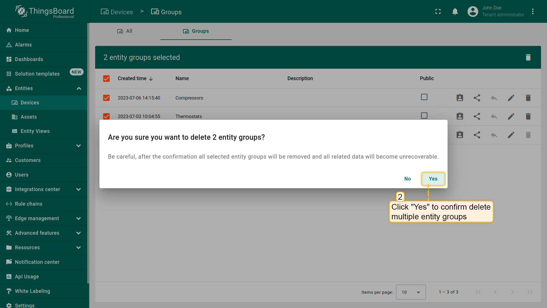
Task: Open Rule chains in sidebar
Action: [x=28, y=204]
